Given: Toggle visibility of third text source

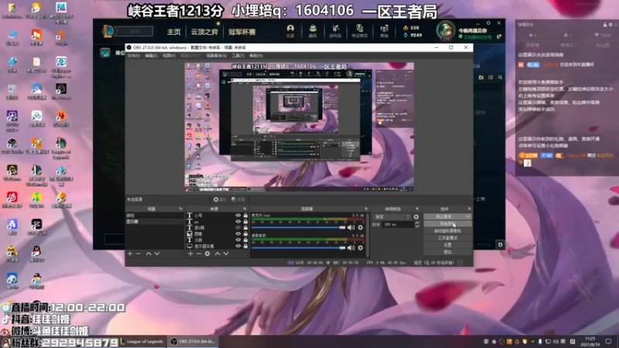Looking at the screenshot, I should (x=238, y=227).
